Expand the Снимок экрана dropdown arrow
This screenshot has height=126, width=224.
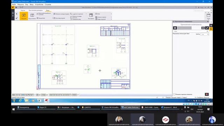[x=111, y=17]
